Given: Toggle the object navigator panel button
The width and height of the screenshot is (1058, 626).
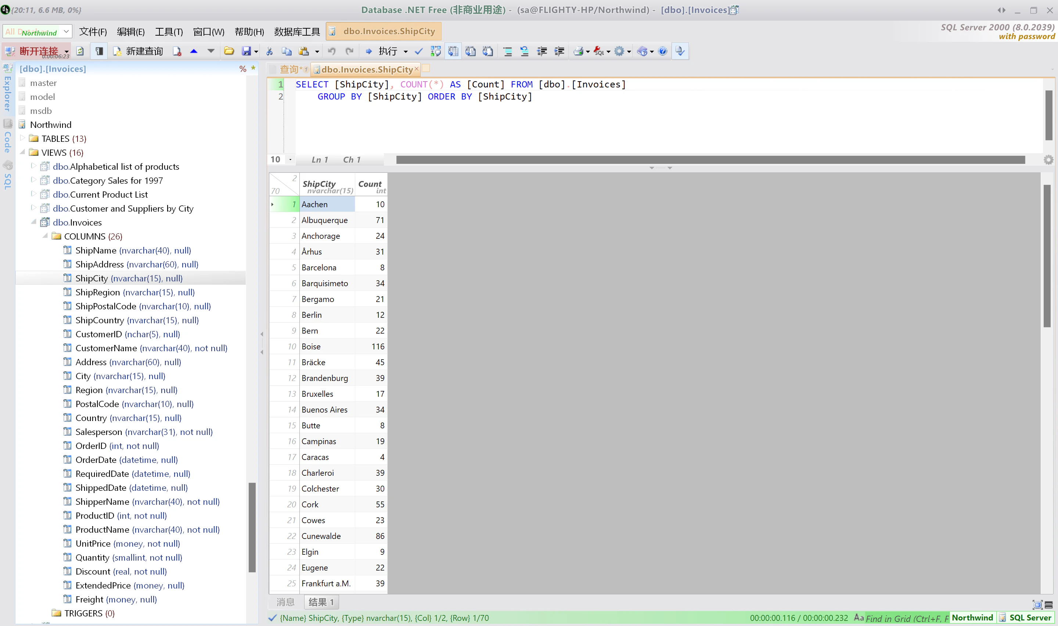Looking at the screenshot, I should click(99, 51).
